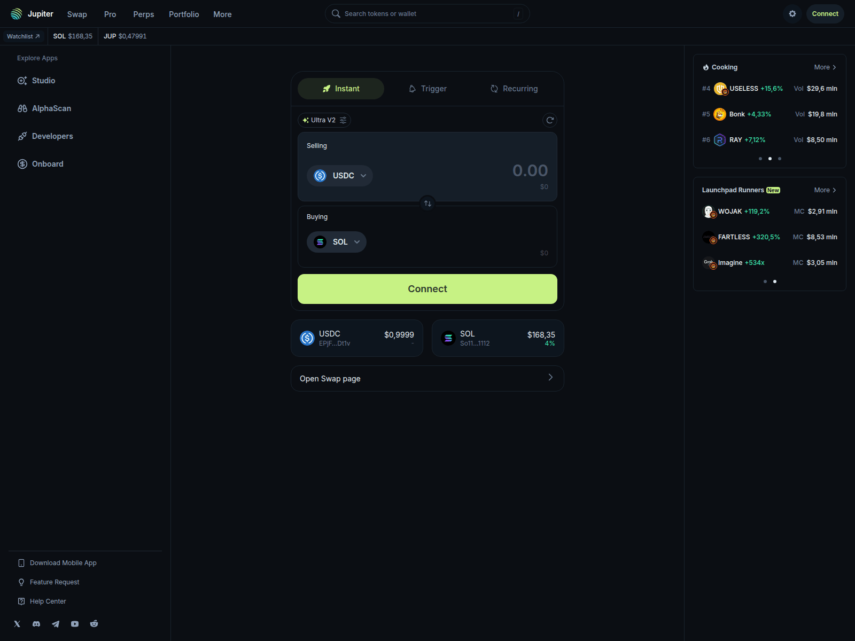Select third Cooking carousel dot

pyautogui.click(x=780, y=159)
